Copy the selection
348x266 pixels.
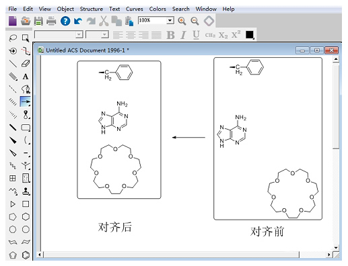pyautogui.click(x=116, y=21)
